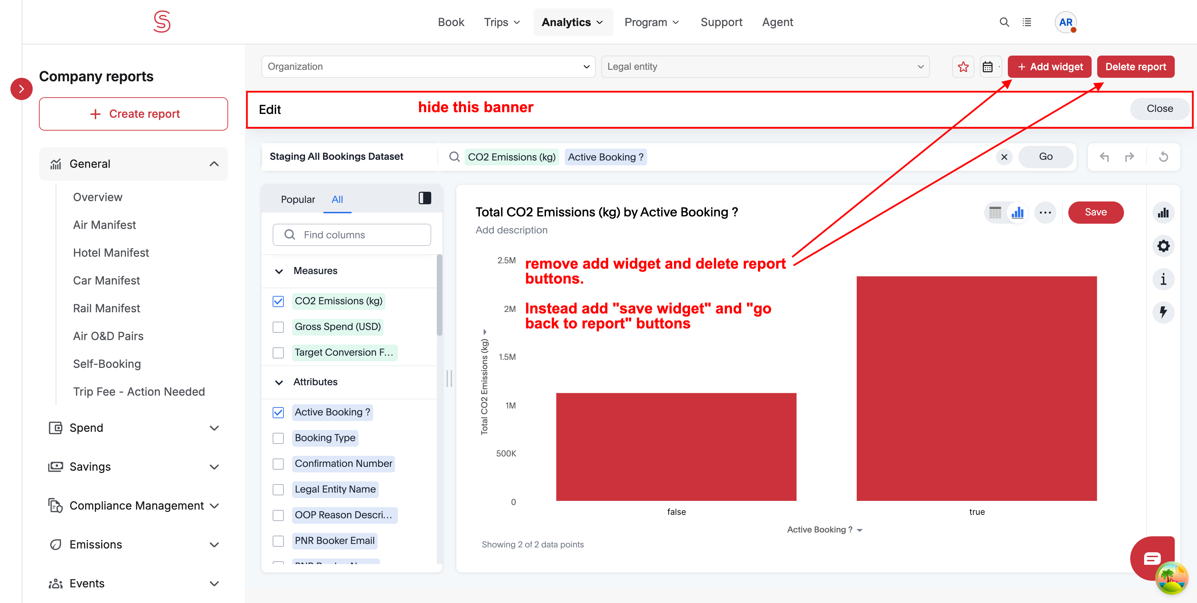Uncheck the Active Booking ? checkbox

coord(278,412)
